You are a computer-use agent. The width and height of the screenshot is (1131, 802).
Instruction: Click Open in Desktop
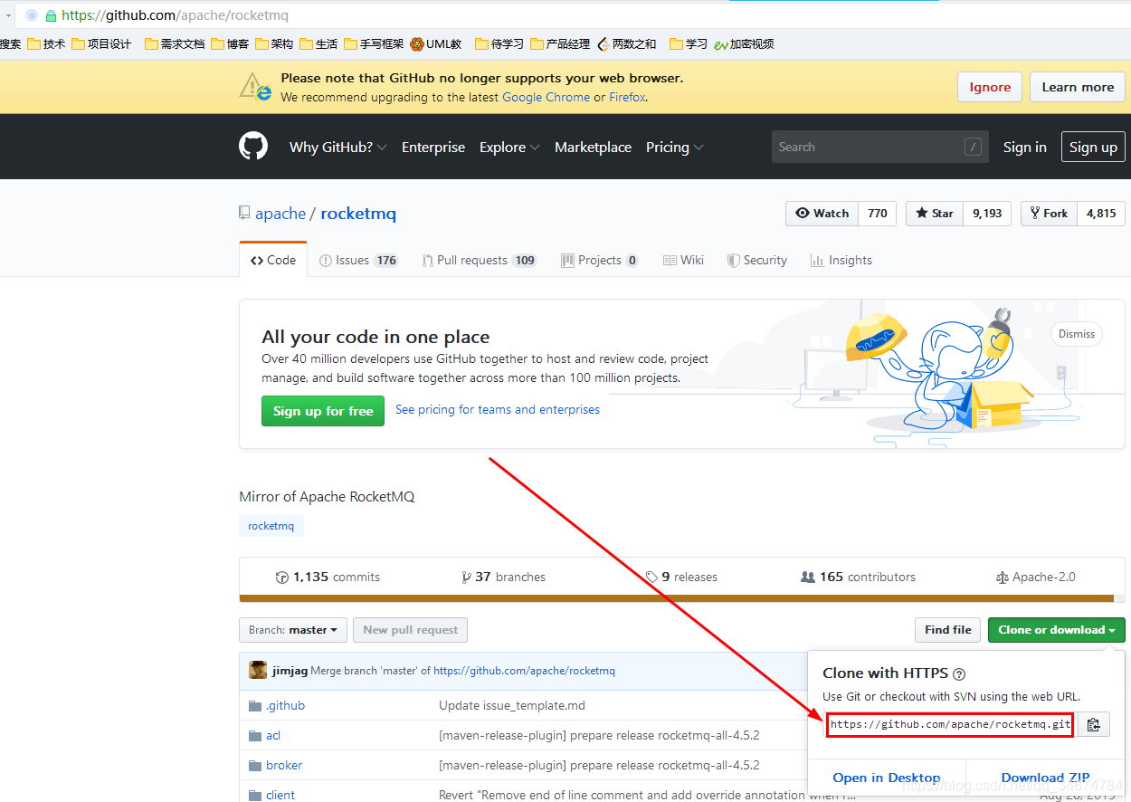pyautogui.click(x=887, y=778)
